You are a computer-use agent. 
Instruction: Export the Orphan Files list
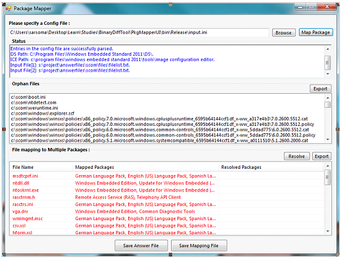(320, 89)
